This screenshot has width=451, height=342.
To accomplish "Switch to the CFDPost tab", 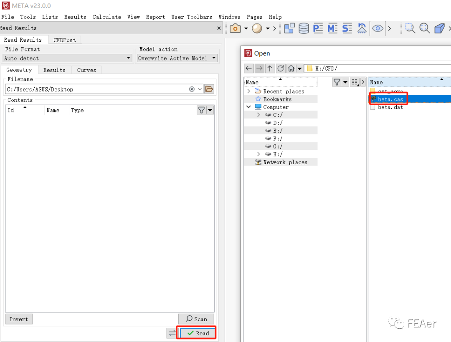I will pos(65,40).
